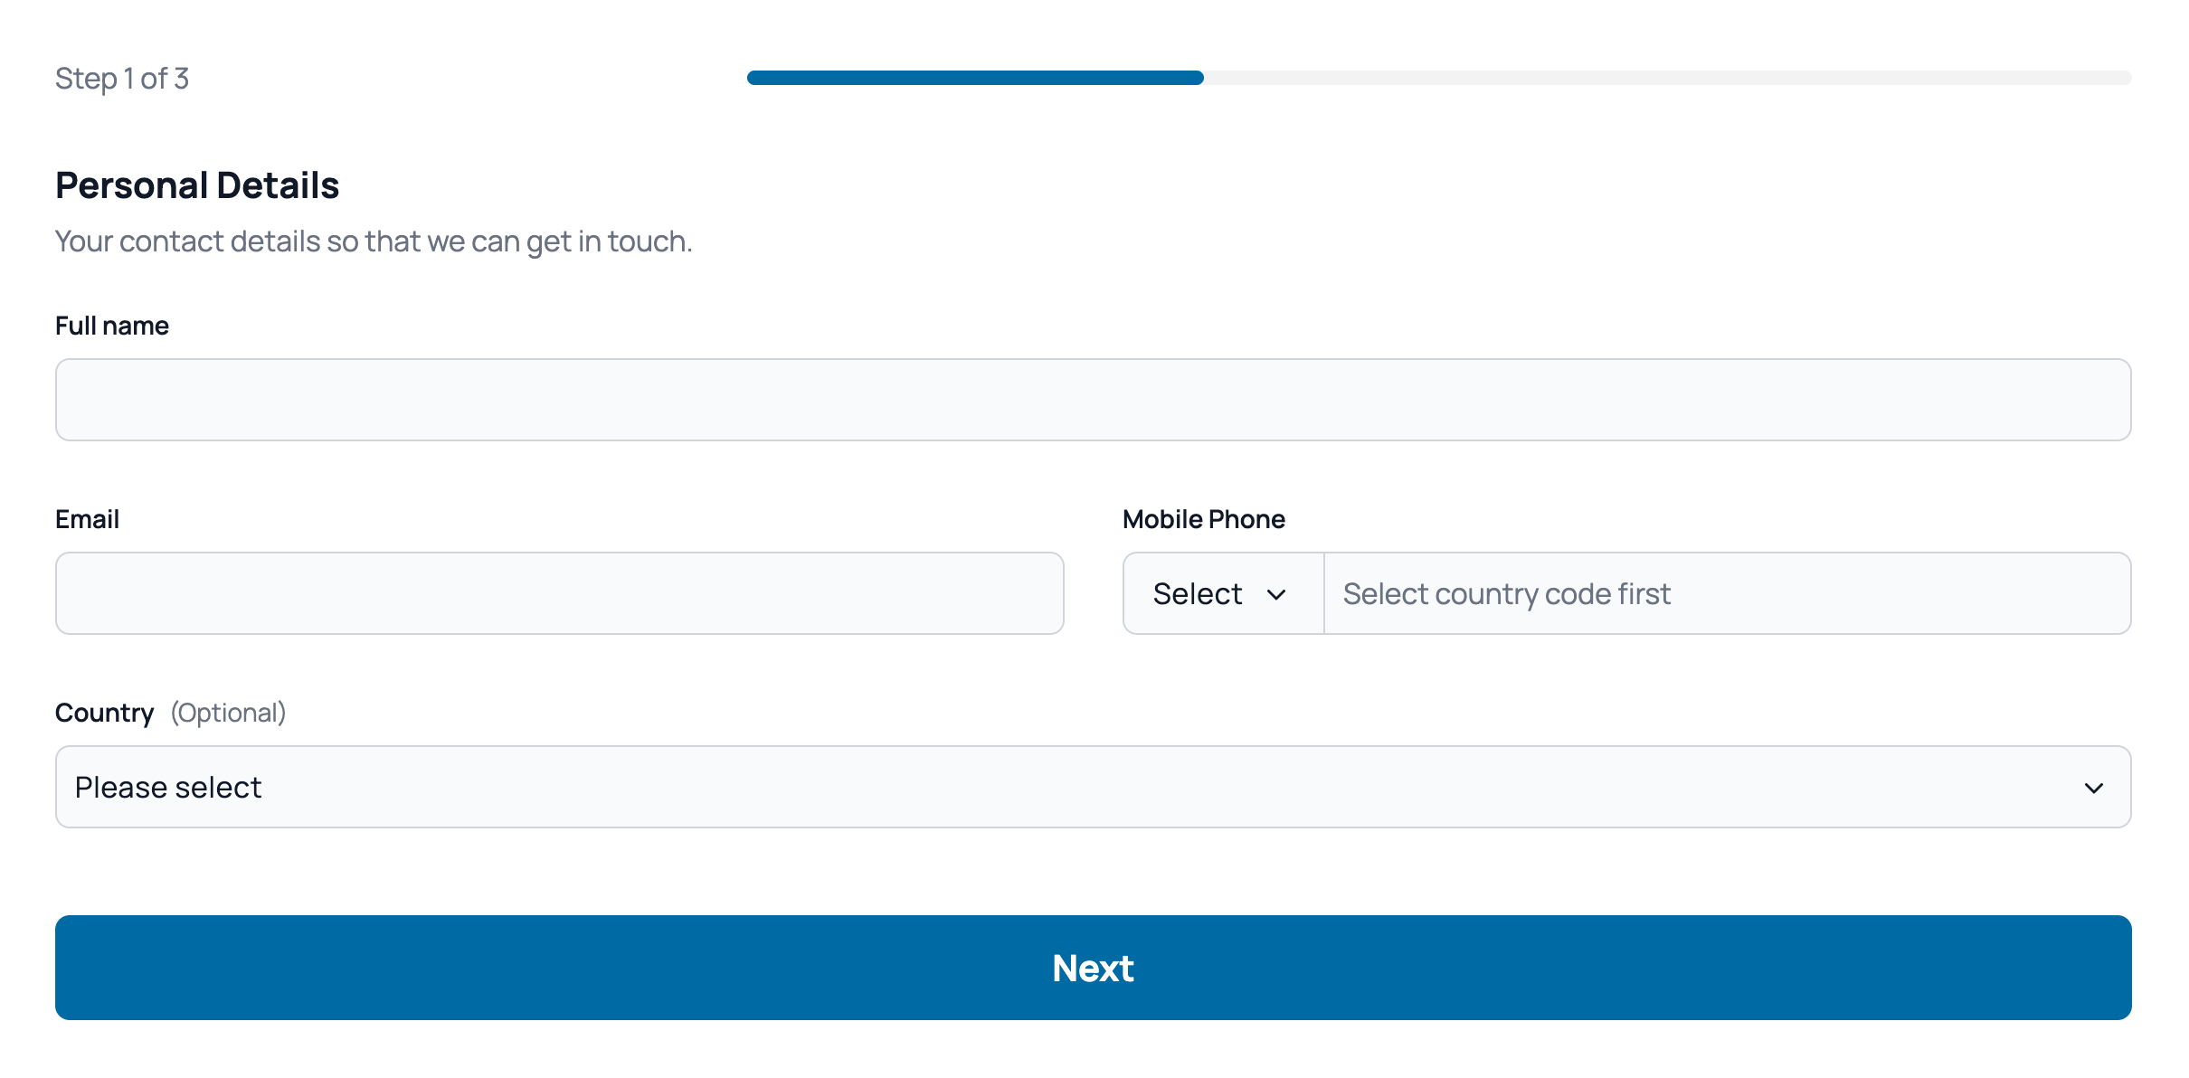Focus the Email text field
Image resolution: width=2189 pixels, height=1078 pixels.
tap(559, 593)
